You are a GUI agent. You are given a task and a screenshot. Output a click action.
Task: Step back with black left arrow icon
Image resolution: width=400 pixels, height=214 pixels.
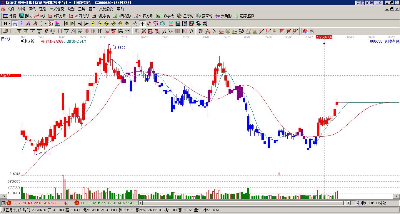pos(80,24)
